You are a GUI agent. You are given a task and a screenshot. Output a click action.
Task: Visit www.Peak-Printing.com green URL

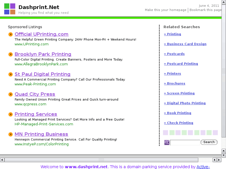click(35, 84)
